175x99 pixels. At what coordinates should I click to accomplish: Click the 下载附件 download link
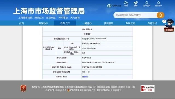(85, 77)
